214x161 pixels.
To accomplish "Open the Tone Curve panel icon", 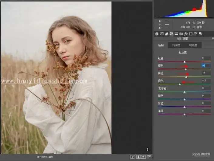I will coord(161,34).
